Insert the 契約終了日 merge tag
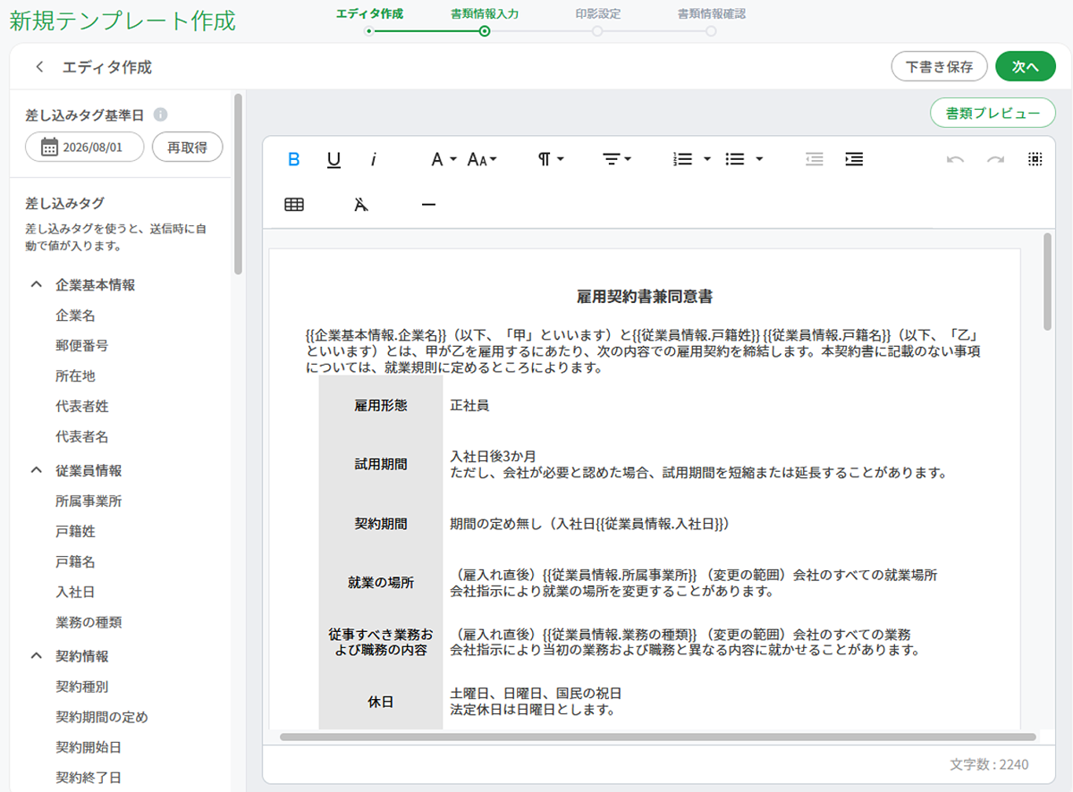1073x792 pixels. (89, 777)
